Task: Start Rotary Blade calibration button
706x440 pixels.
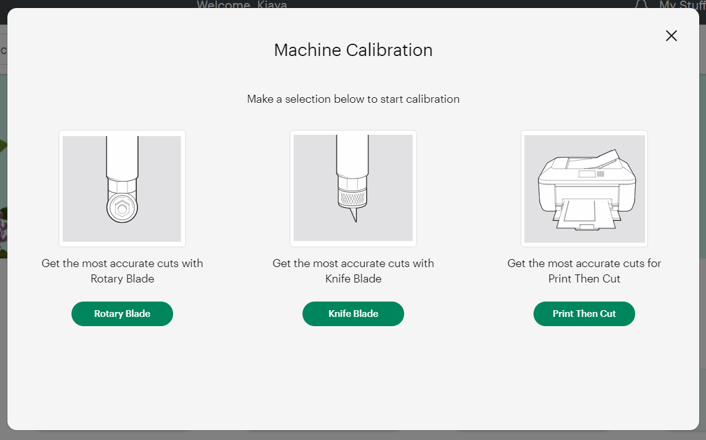Action: (x=122, y=314)
